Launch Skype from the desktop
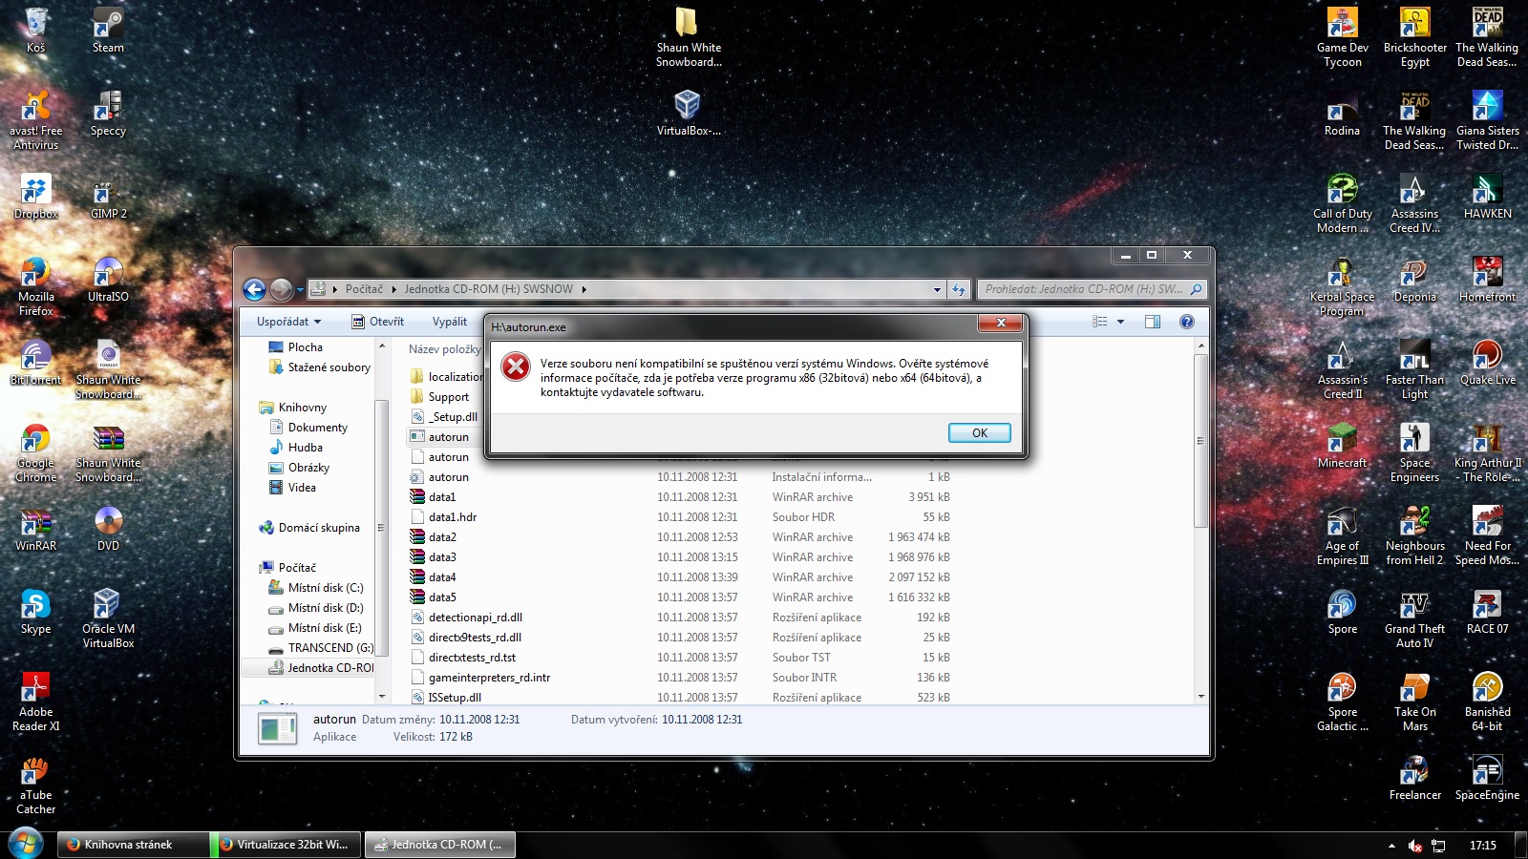 pyautogui.click(x=35, y=612)
